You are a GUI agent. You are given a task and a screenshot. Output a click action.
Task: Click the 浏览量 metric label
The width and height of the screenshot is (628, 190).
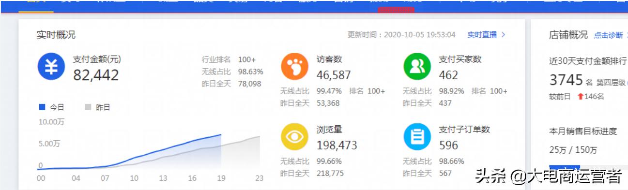[329, 130]
